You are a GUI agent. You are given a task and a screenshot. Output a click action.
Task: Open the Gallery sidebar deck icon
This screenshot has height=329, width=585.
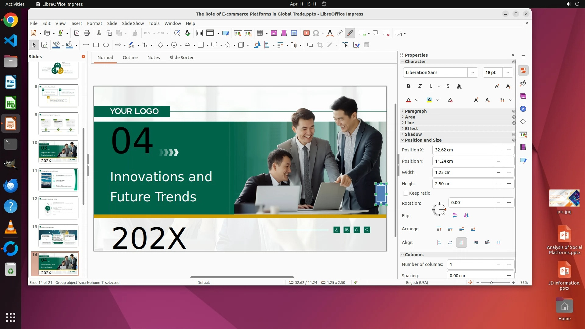click(523, 96)
